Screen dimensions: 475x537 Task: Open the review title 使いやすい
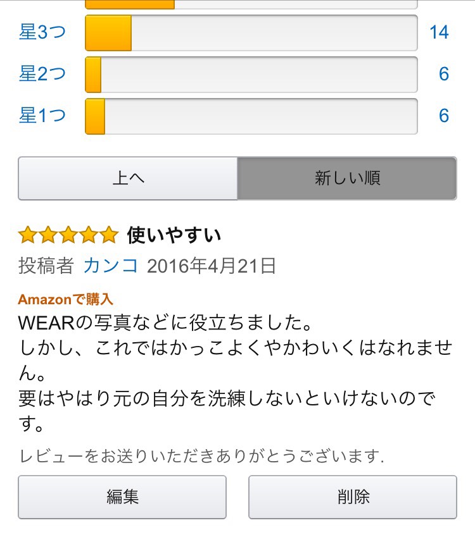point(174,235)
